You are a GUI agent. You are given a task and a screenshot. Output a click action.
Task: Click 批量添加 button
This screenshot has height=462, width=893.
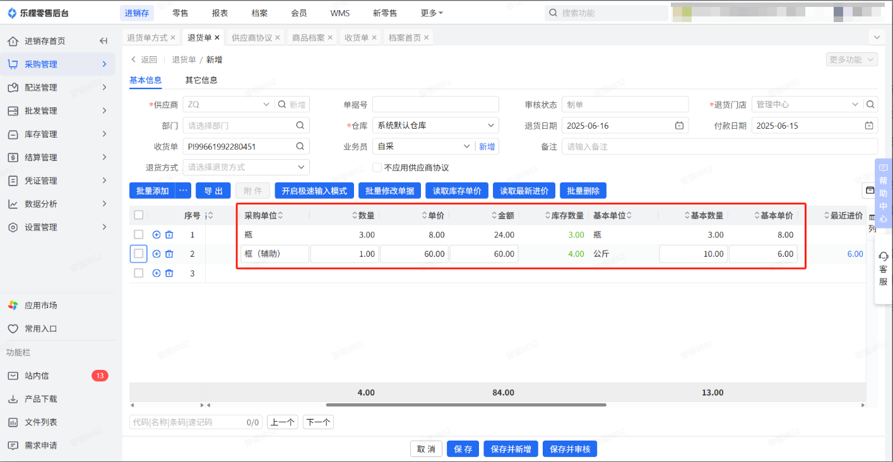pos(153,191)
